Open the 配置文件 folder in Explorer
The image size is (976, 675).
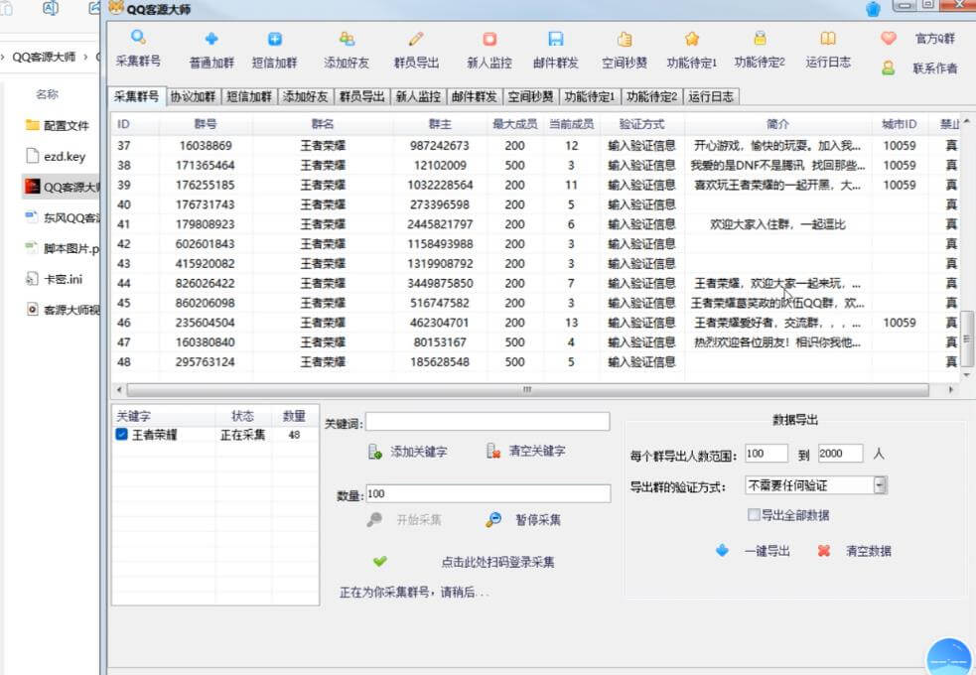[x=58, y=126]
